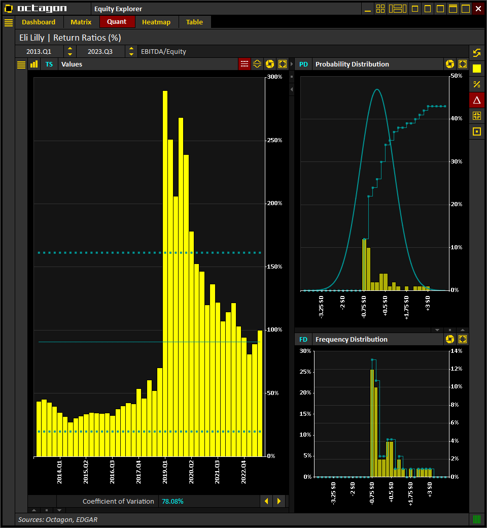Select the bar chart type icon
The image size is (487, 528).
(34, 64)
